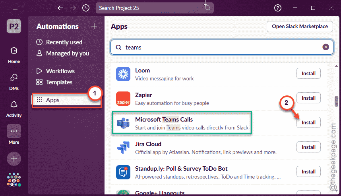Click the Jira Cloud app icon
Screen dimensions: 341x196
click(123, 148)
